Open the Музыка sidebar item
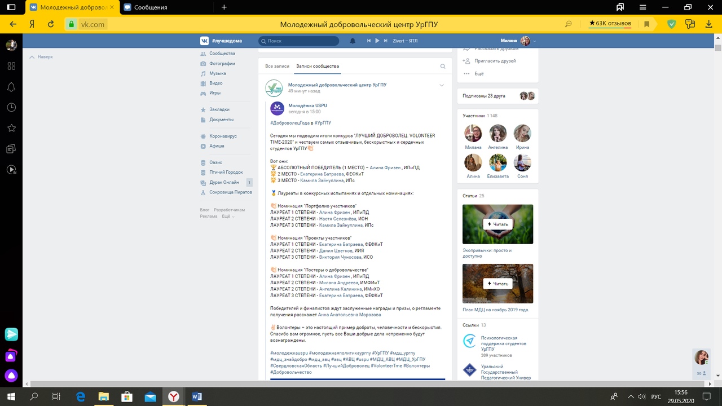 [217, 73]
